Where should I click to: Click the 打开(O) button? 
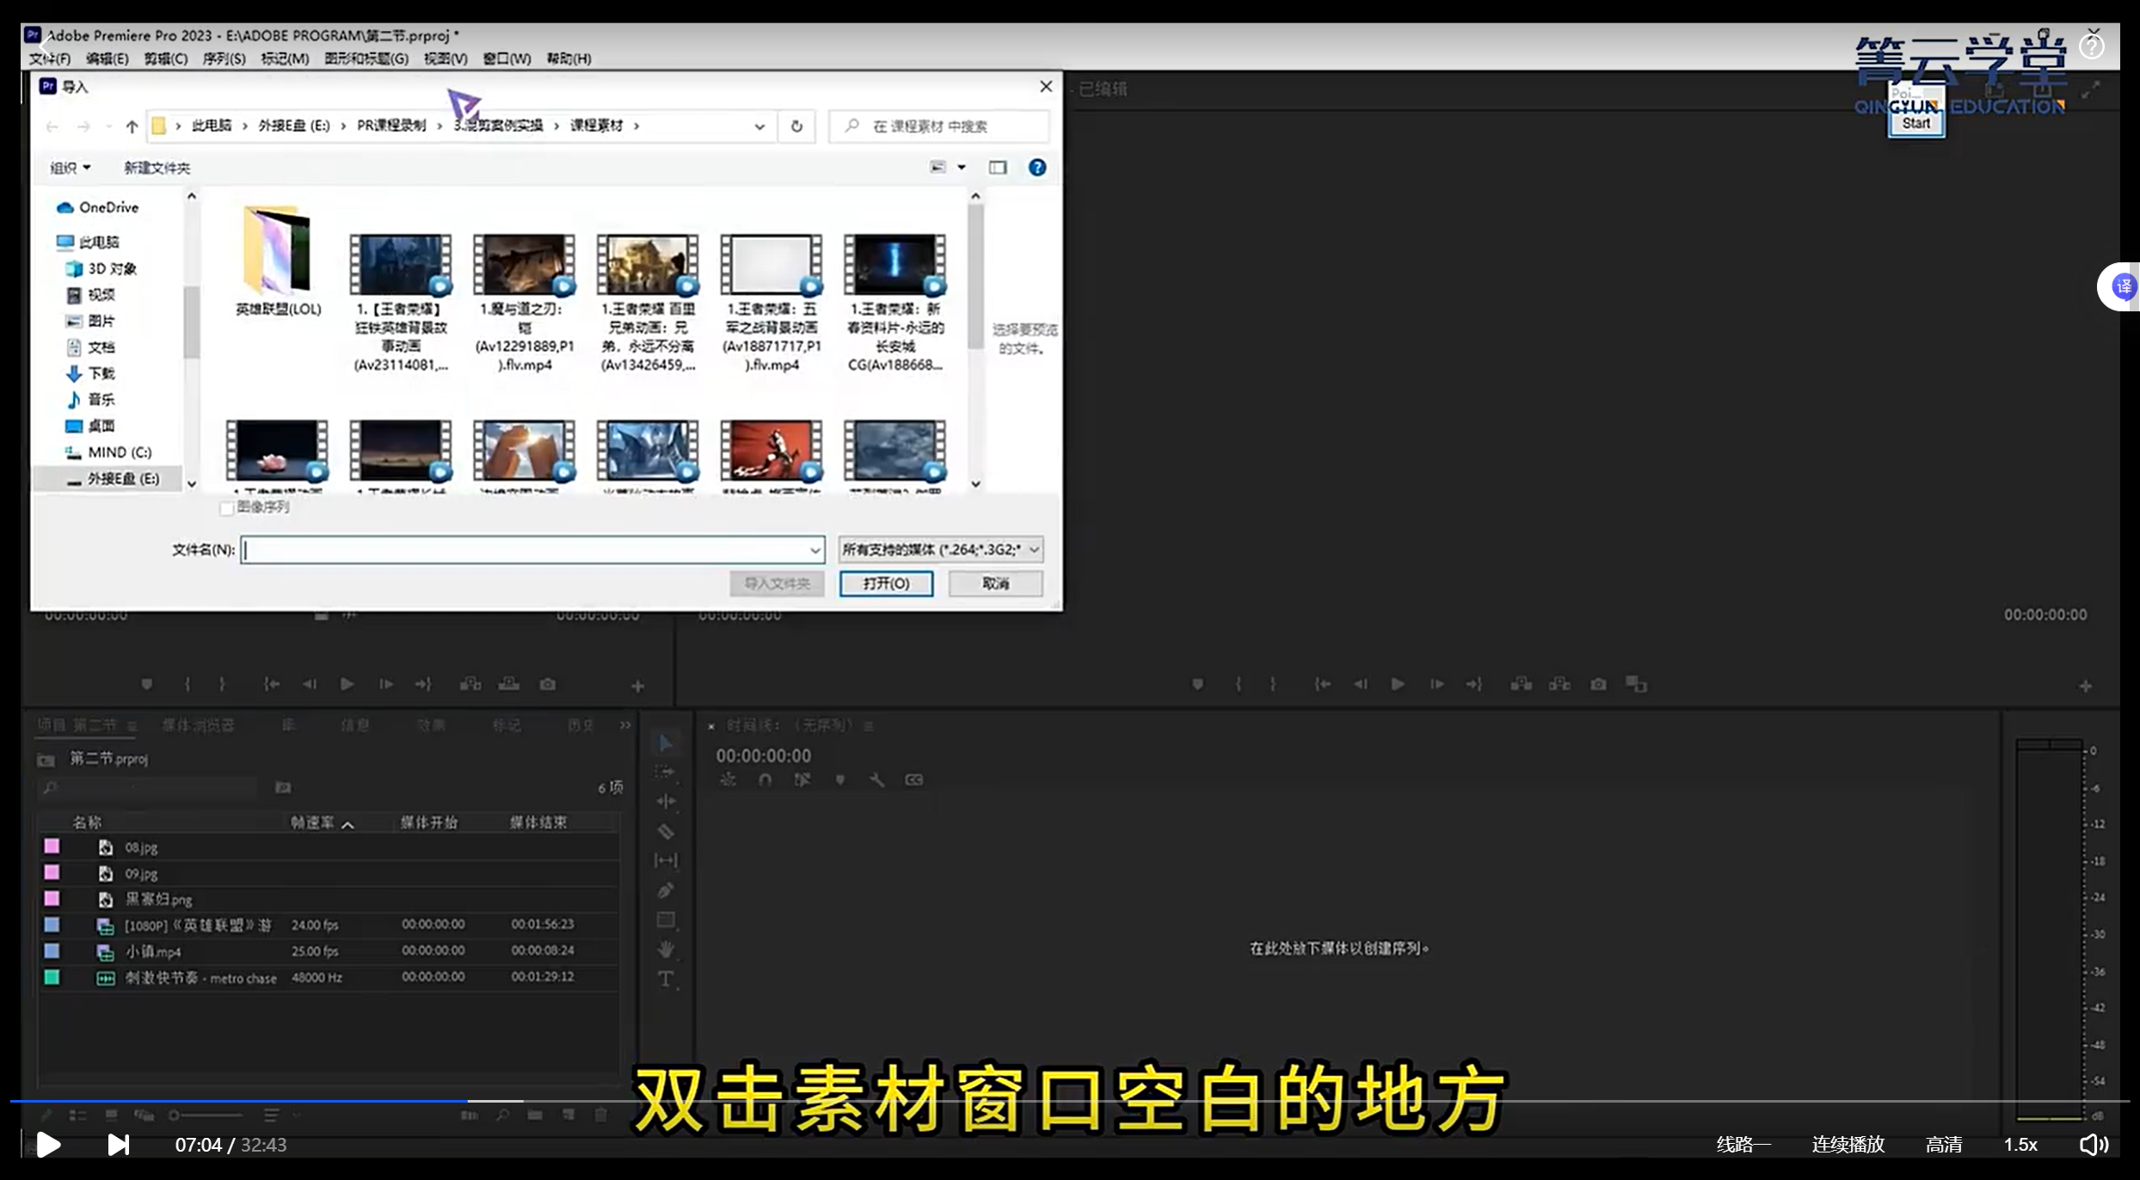point(886,583)
